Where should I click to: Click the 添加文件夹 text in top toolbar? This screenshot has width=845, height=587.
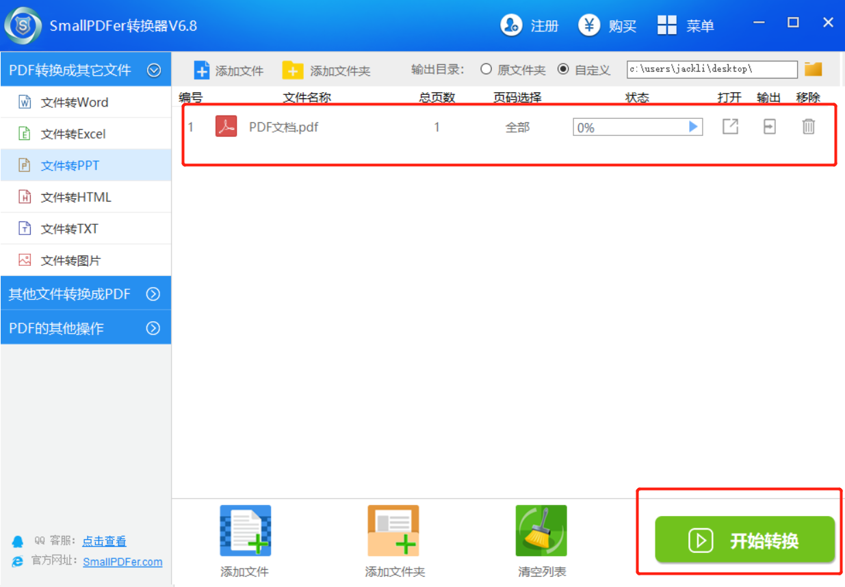tap(340, 70)
